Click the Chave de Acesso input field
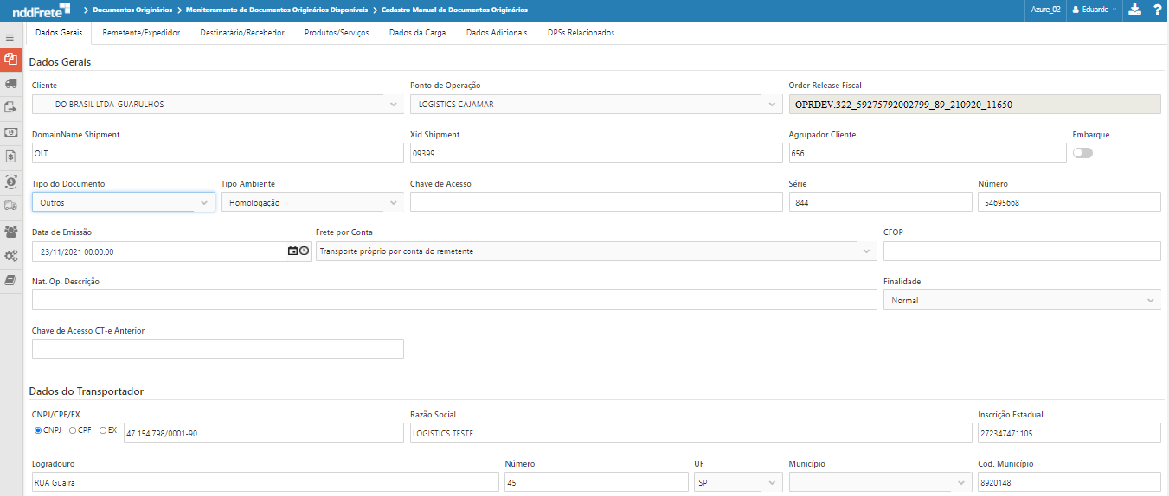The height and width of the screenshot is (496, 1169). click(x=595, y=202)
